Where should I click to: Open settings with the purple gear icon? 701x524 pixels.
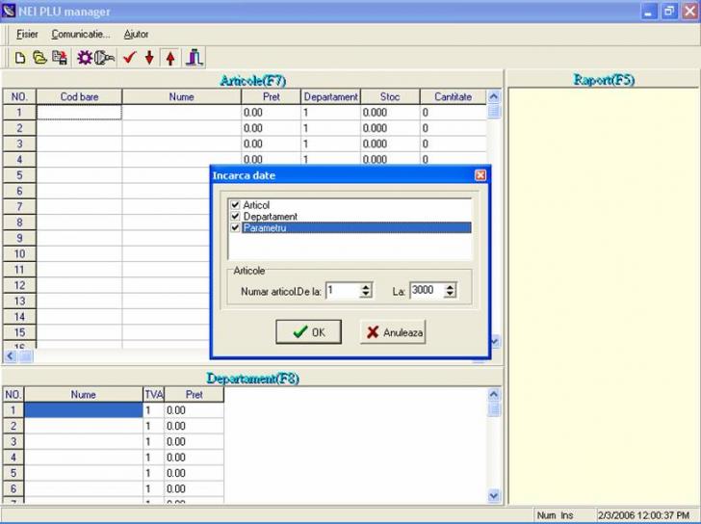click(x=85, y=58)
